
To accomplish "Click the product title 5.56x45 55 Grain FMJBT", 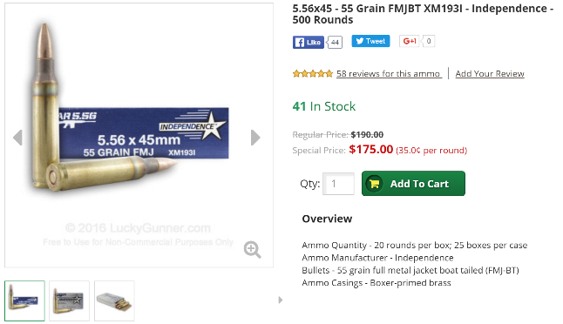I will pyautogui.click(x=423, y=14).
